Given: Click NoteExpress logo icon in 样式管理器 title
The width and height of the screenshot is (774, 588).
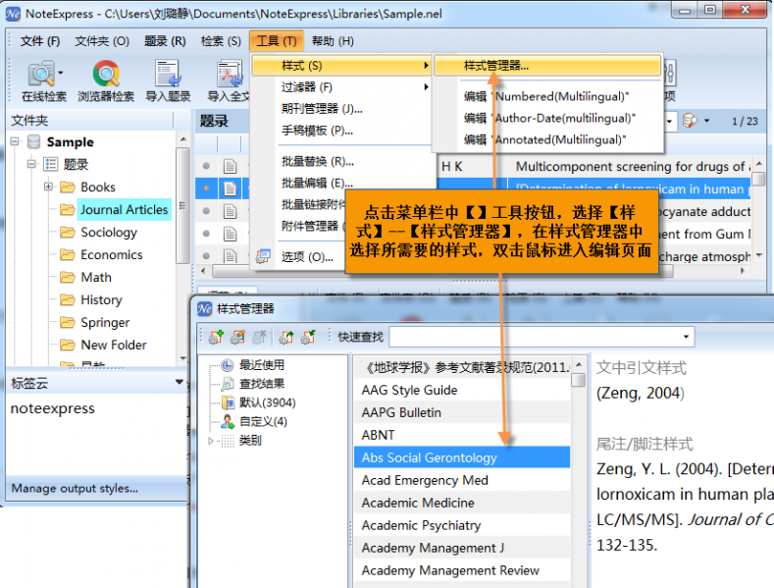Looking at the screenshot, I should pos(204,309).
